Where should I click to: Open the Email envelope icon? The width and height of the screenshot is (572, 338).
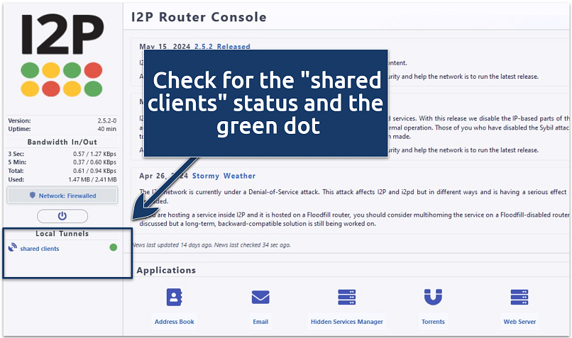[260, 297]
